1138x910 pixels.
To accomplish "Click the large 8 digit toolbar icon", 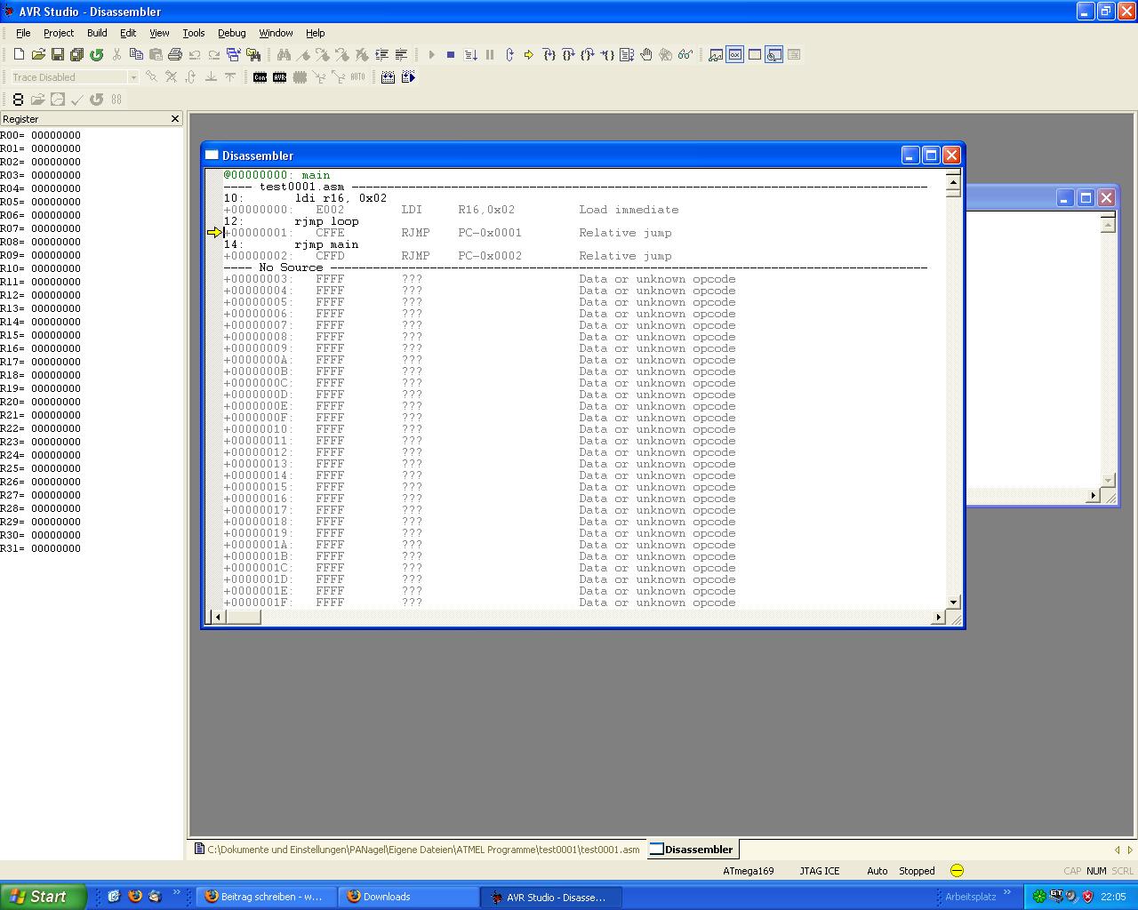I will pos(18,100).
